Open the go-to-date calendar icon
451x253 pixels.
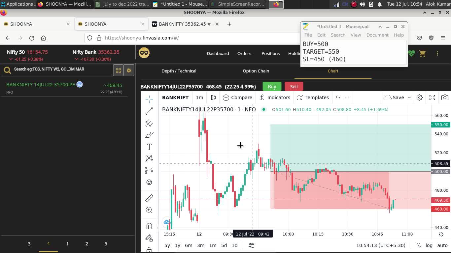[251, 245]
